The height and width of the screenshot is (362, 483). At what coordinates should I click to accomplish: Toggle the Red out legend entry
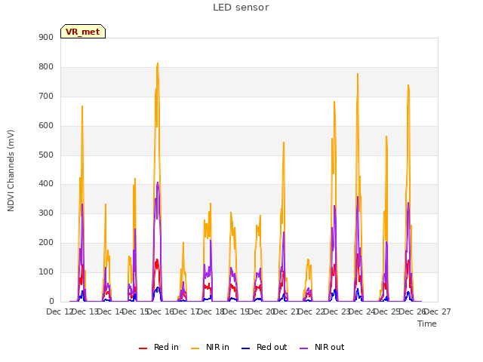pos(264,347)
